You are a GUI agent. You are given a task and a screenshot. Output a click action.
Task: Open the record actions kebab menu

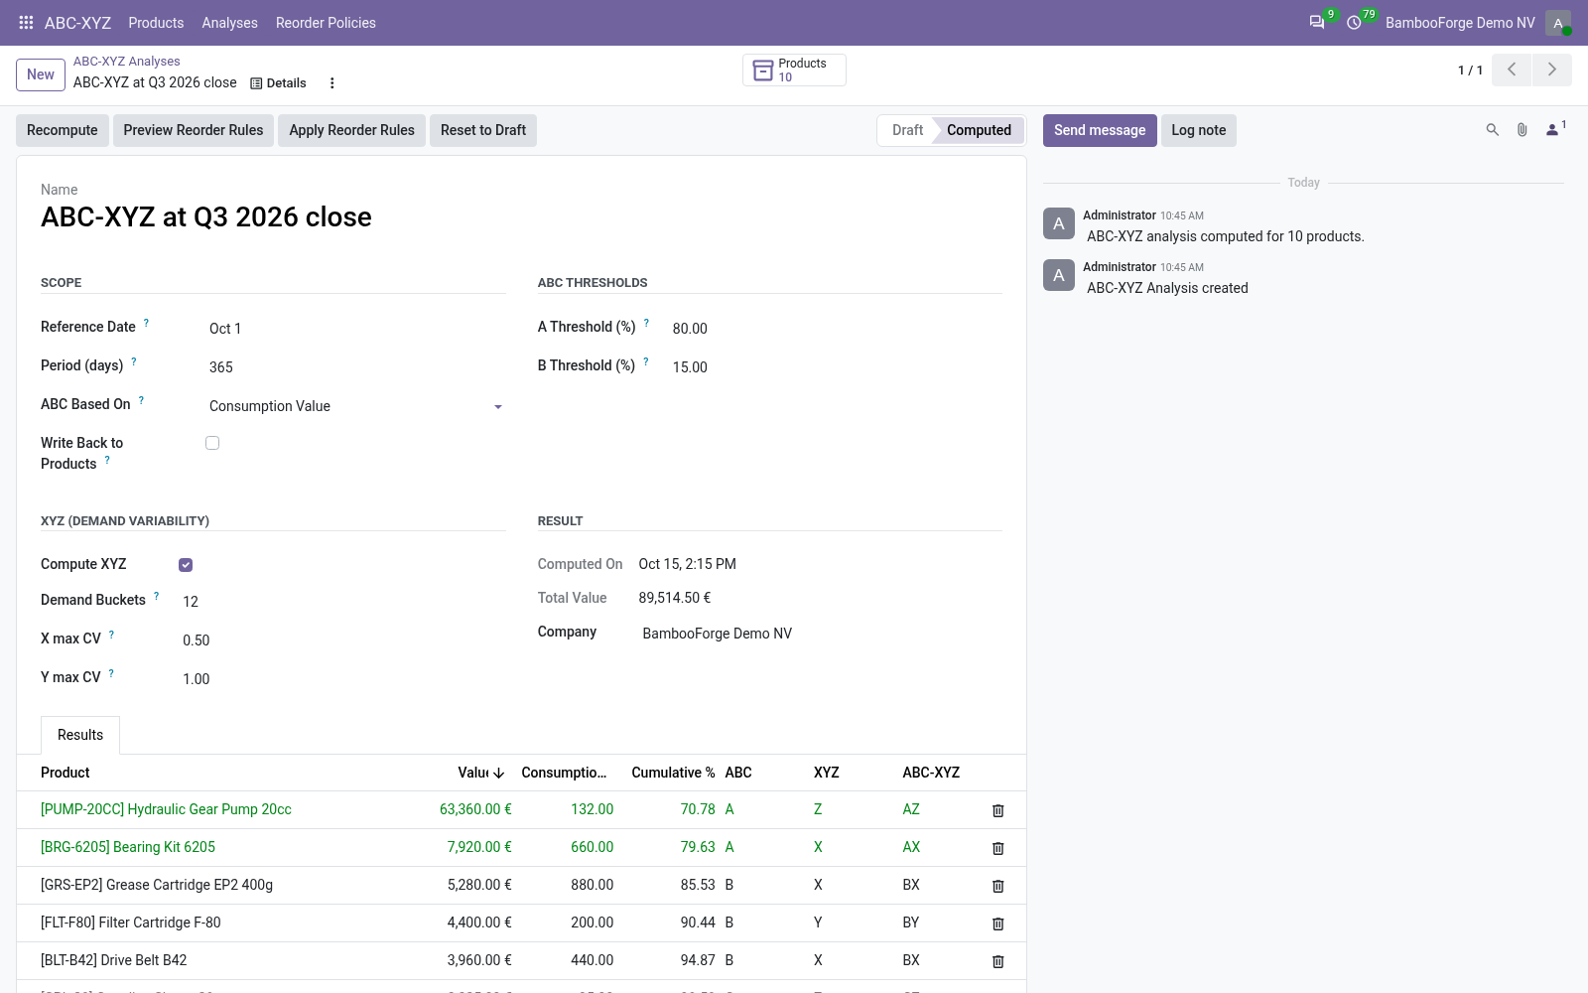pyautogui.click(x=332, y=83)
